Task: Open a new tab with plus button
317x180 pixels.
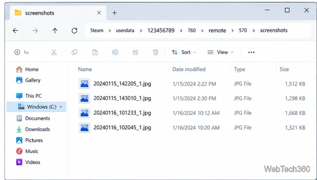Action: tap(115, 13)
